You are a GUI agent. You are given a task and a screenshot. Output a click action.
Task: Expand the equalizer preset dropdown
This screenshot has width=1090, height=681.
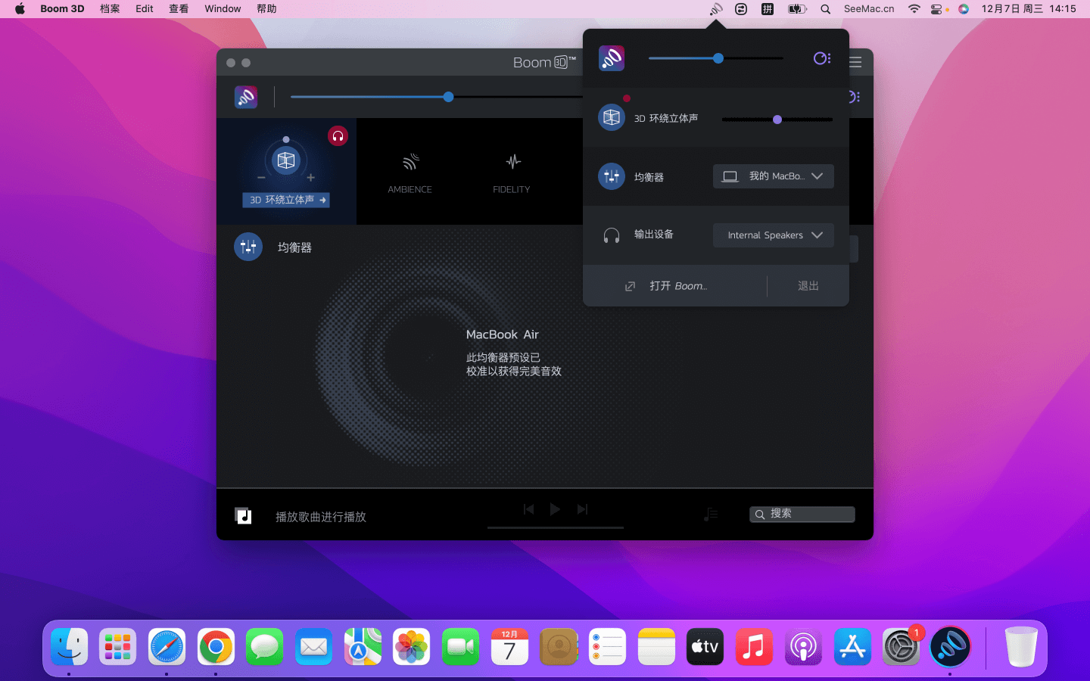click(773, 176)
